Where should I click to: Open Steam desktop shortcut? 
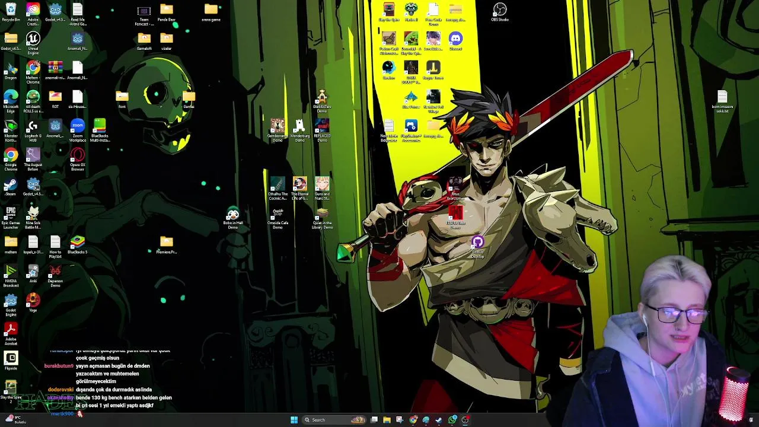11,187
